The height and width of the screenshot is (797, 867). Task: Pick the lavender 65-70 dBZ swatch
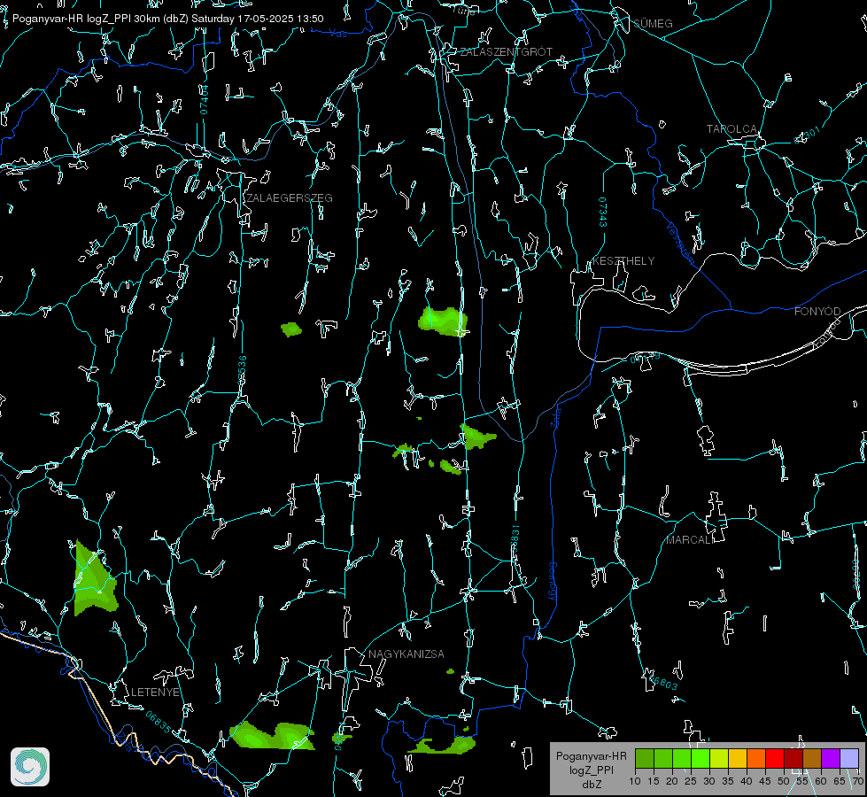tap(848, 758)
